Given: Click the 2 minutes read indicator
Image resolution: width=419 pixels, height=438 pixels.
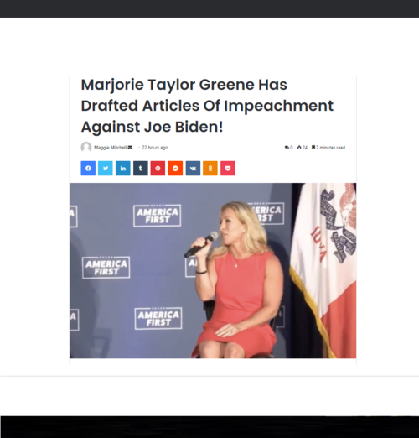Looking at the screenshot, I should click(x=328, y=148).
